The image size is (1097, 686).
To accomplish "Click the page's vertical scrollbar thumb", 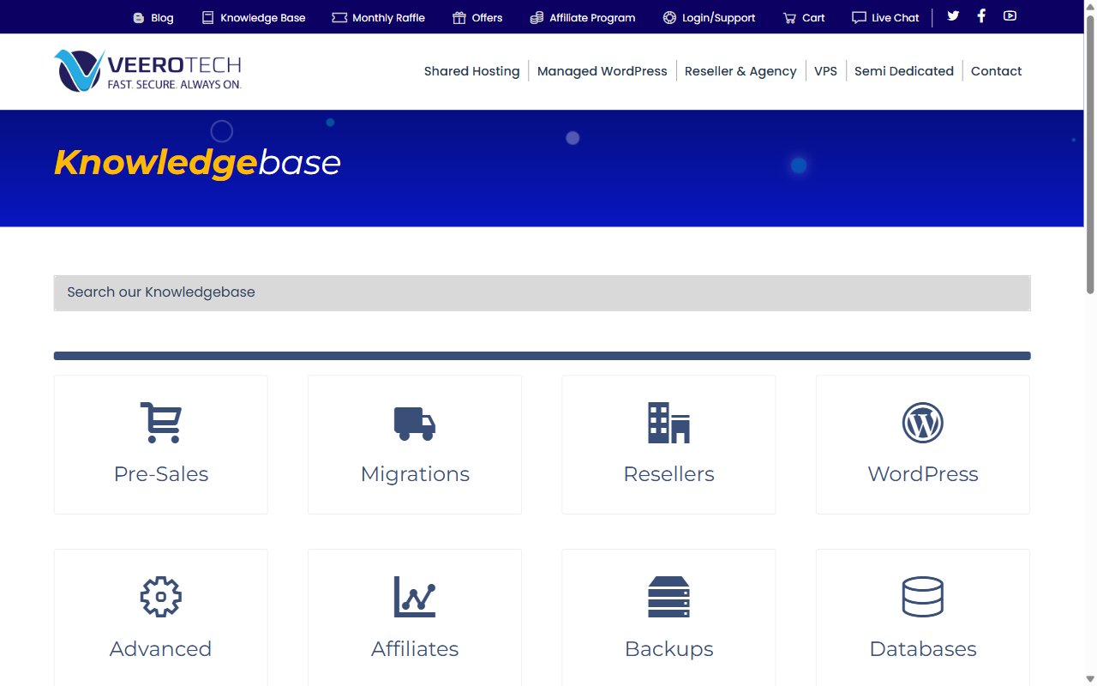I will pos(1090,154).
